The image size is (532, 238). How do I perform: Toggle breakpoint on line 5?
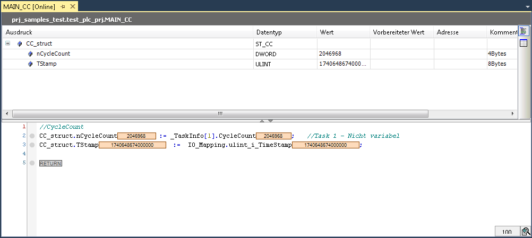pos(32,163)
